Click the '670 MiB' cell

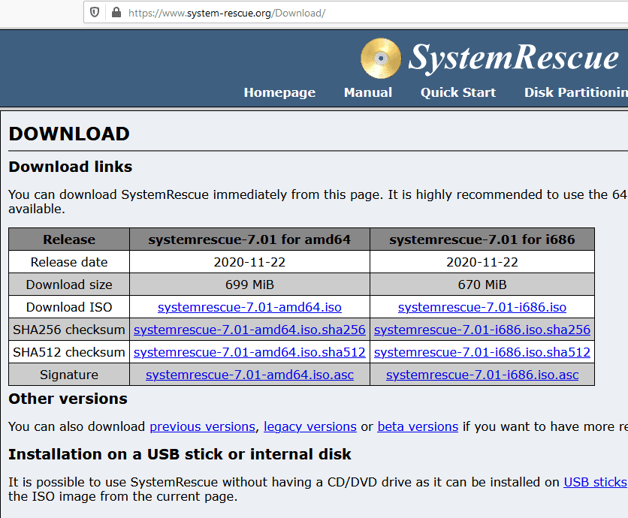point(482,285)
